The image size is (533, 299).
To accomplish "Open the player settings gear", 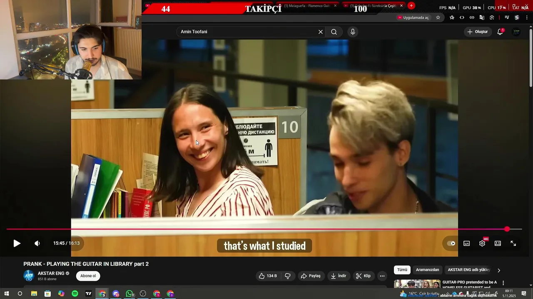I will click(482, 243).
